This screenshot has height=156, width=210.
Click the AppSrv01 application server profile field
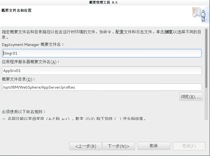point(102,71)
